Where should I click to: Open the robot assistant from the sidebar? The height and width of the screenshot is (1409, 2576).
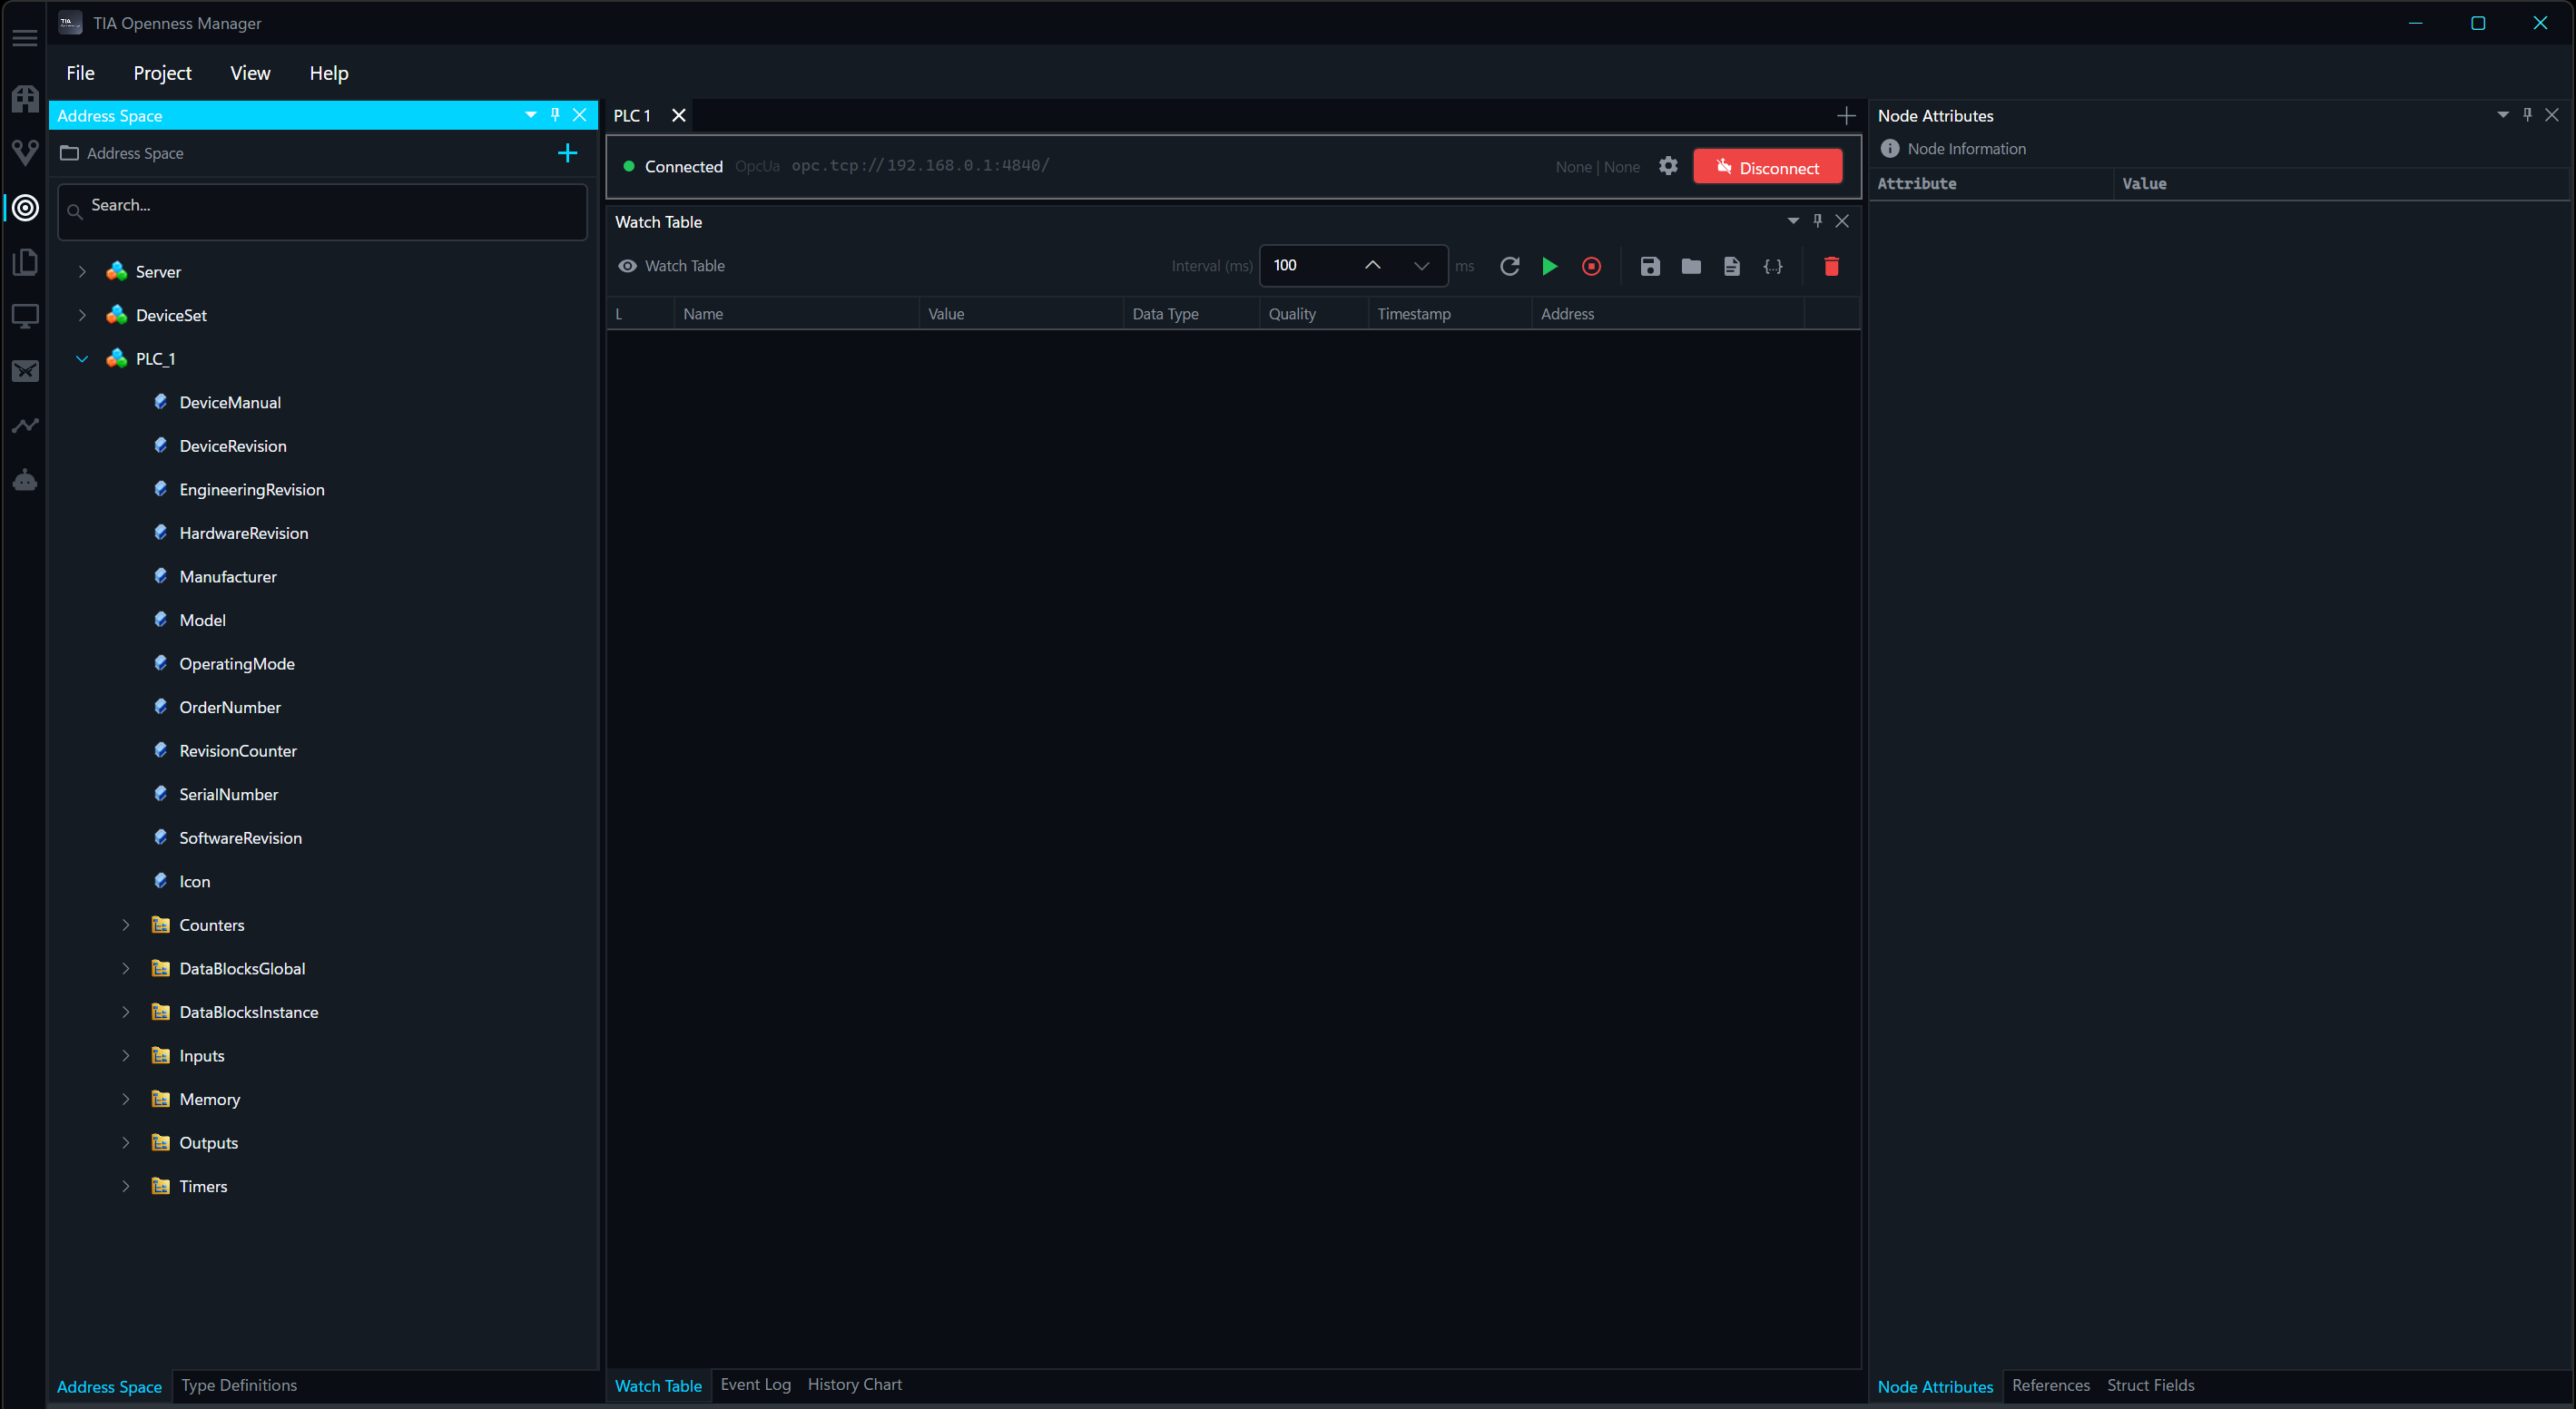click(x=24, y=481)
